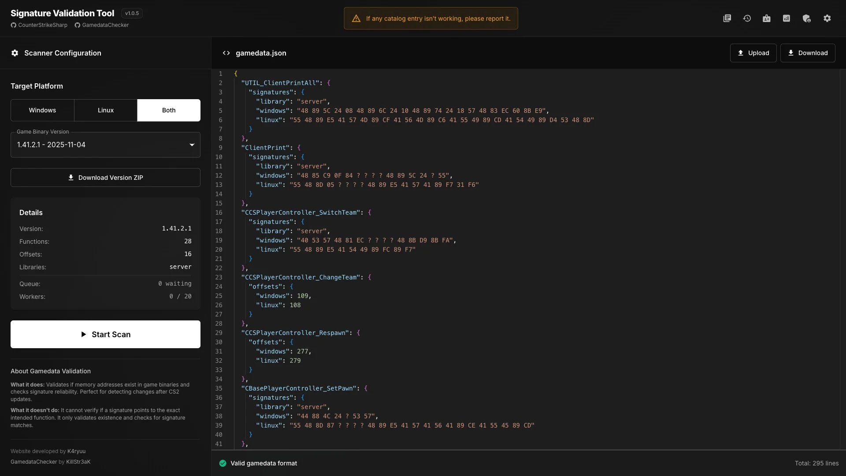
Task: Click "CCSPlayerController_ChangeTeam" key in editor
Action: [x=301, y=277]
